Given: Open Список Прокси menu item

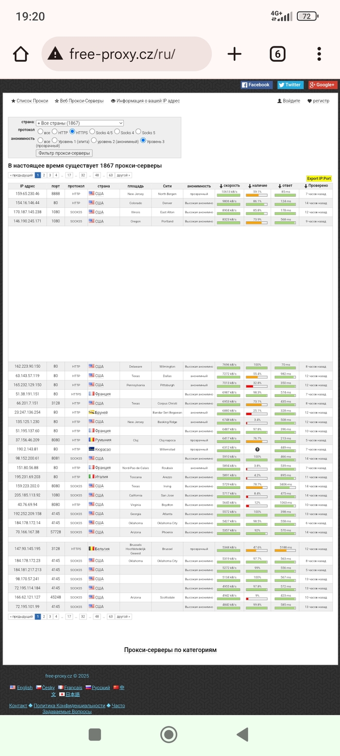Looking at the screenshot, I should 30,101.
